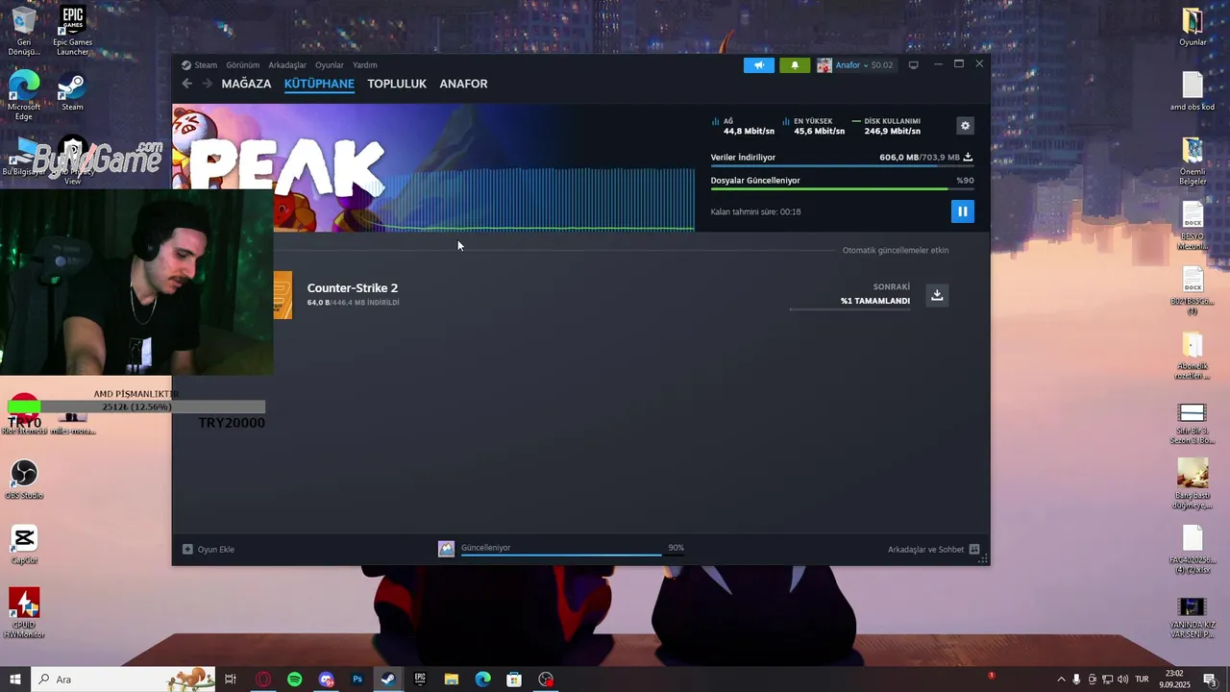
Task: Click the Counter-Strike 2 title
Action: [x=353, y=288]
